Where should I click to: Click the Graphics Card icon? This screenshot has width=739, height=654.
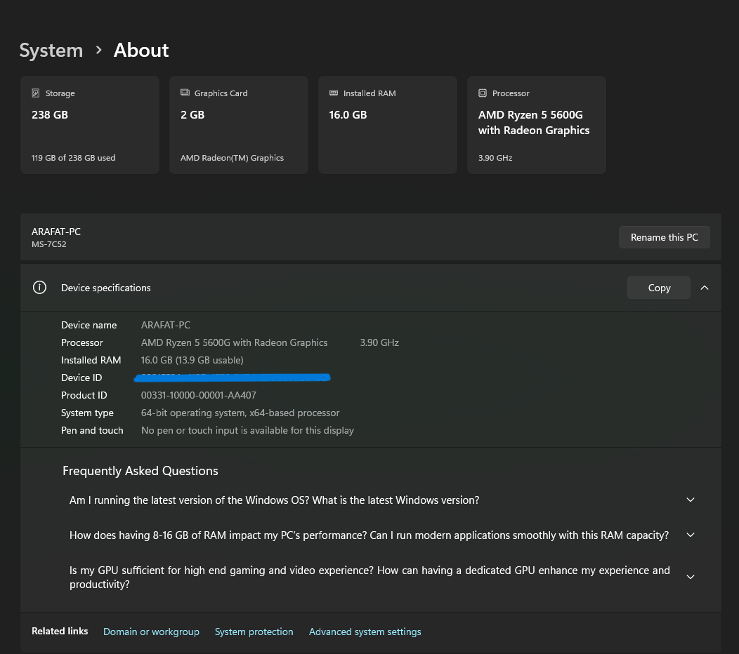185,93
